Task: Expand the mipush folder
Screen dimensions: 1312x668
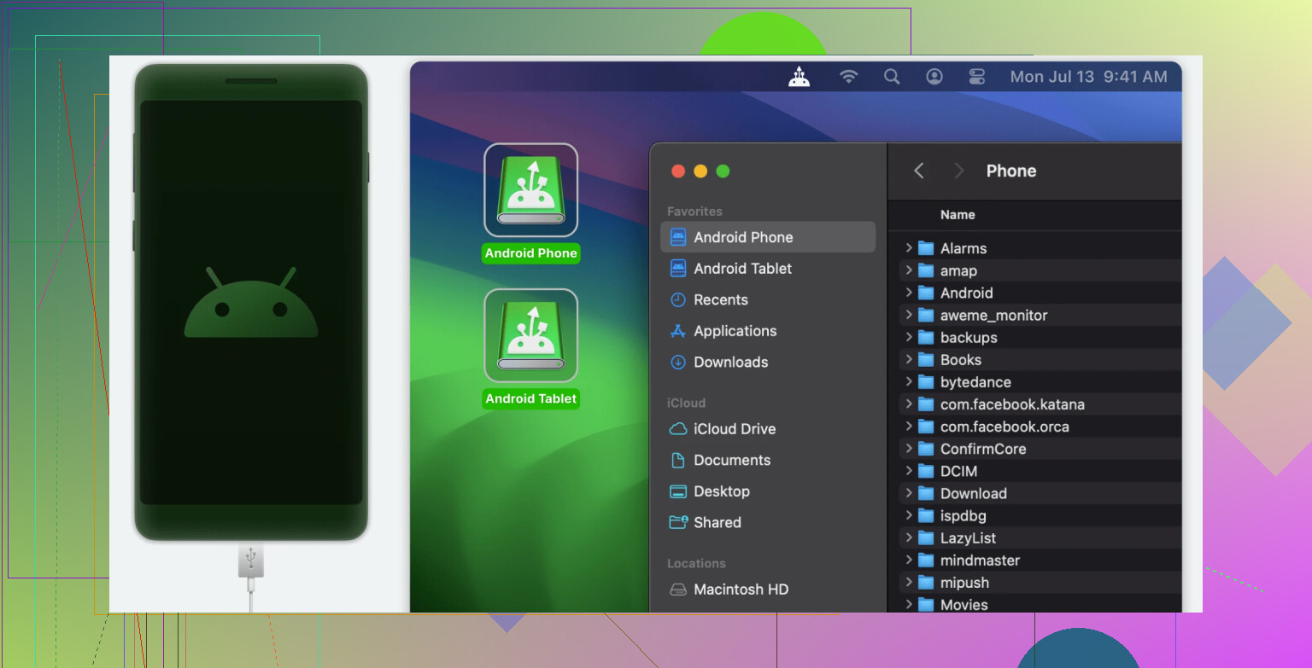Action: coord(909,583)
